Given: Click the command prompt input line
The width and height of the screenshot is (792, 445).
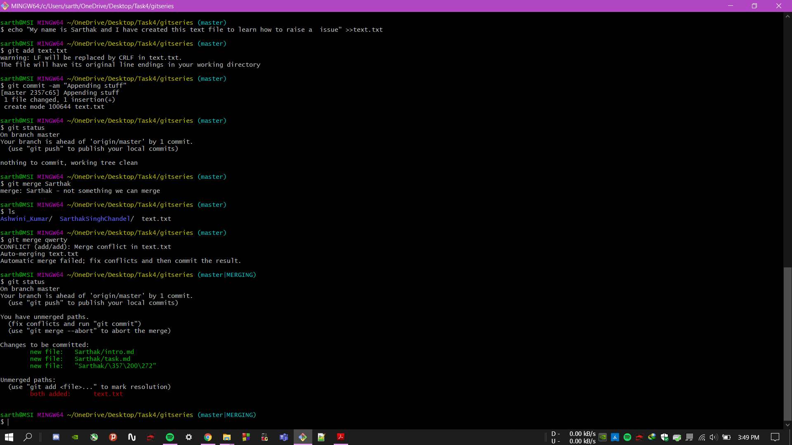Looking at the screenshot, I should (391, 422).
